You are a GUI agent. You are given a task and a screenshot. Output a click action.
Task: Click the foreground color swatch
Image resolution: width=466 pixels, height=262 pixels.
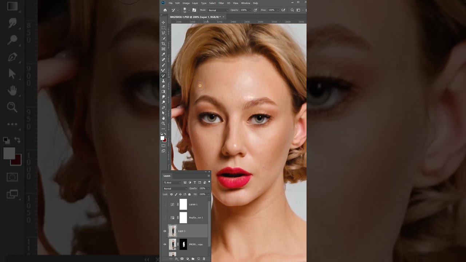click(162, 138)
